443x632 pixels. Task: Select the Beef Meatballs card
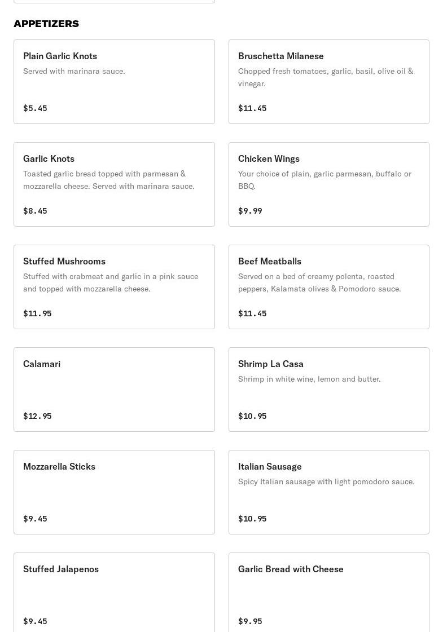tap(328, 287)
